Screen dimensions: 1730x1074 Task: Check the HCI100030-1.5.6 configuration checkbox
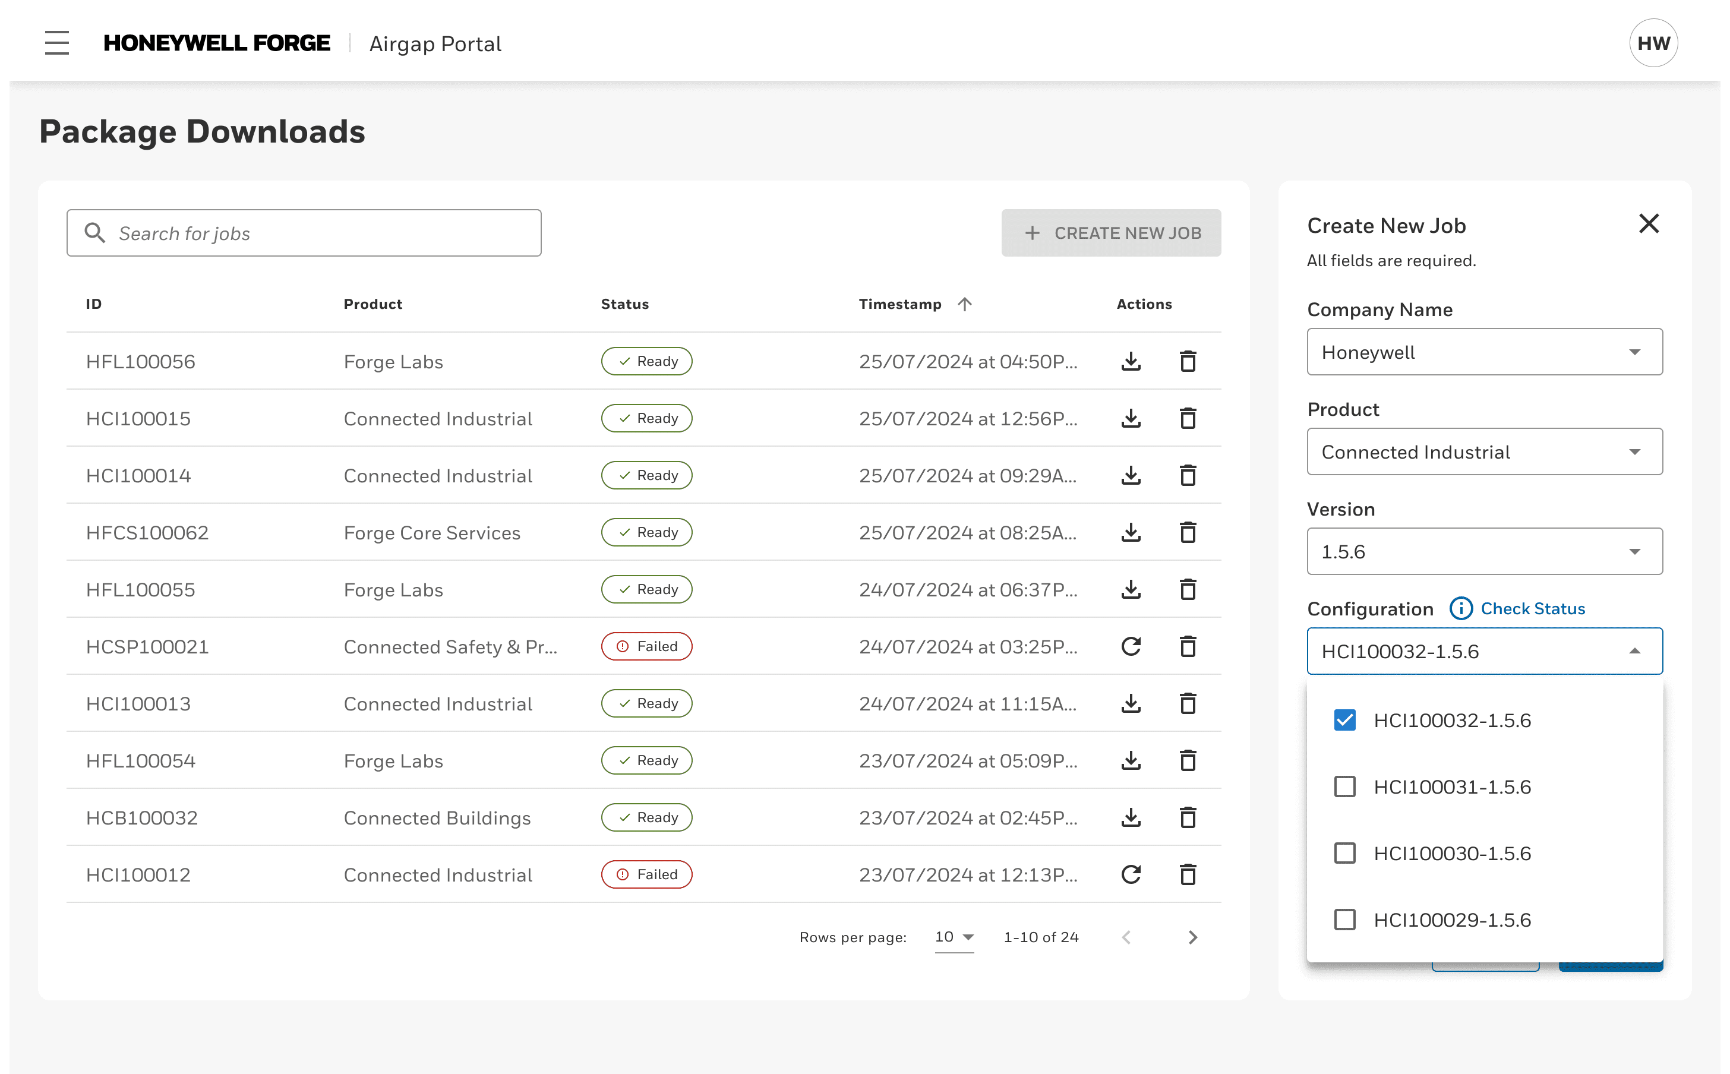[1345, 852]
